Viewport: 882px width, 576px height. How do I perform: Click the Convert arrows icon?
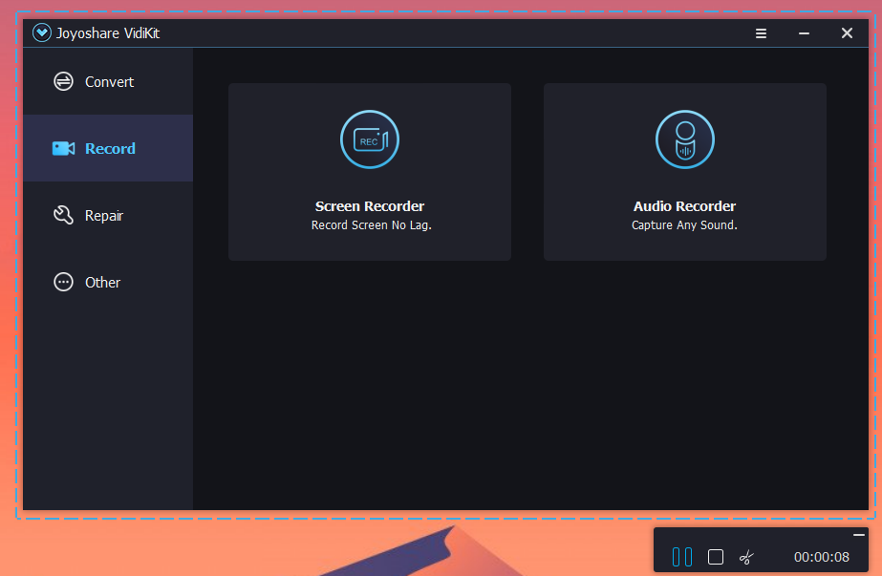[63, 81]
